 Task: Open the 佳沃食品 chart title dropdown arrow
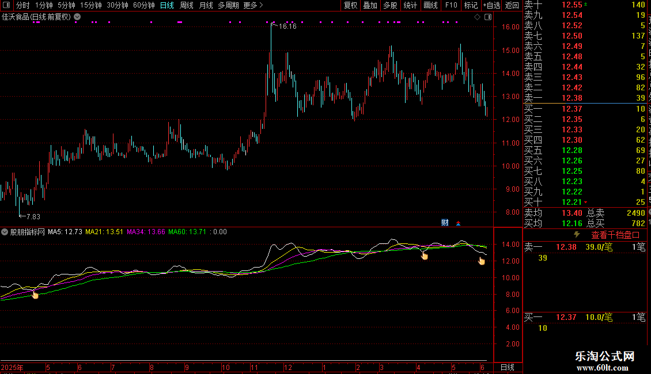(x=77, y=17)
